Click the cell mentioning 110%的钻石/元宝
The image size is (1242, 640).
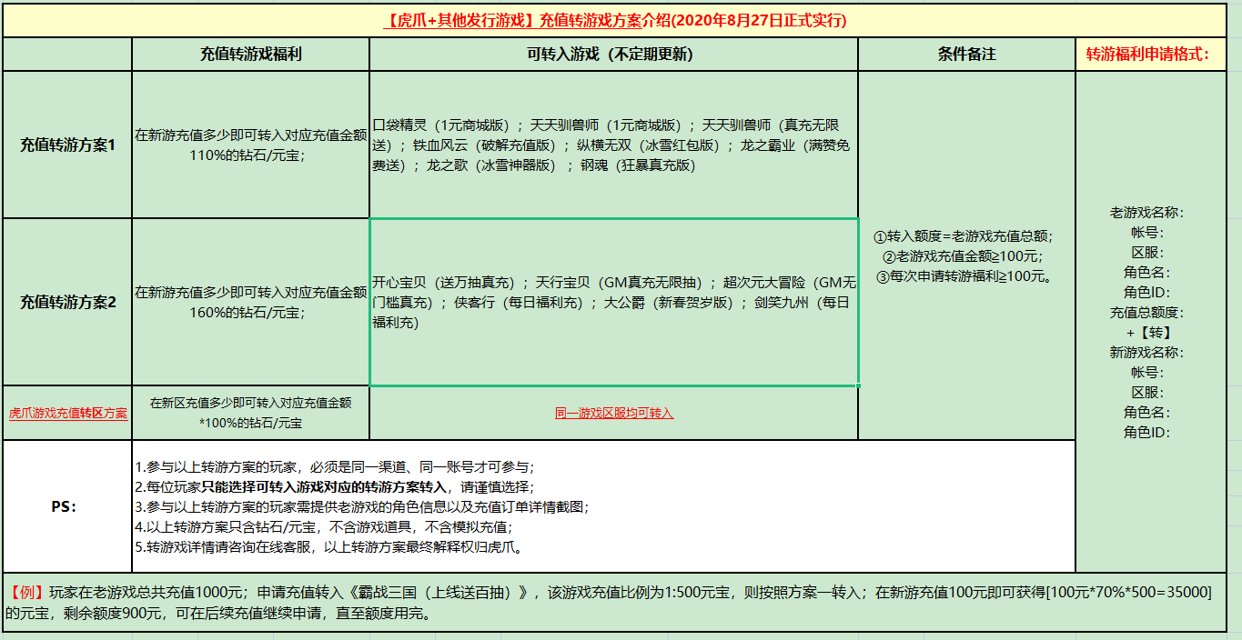click(250, 145)
